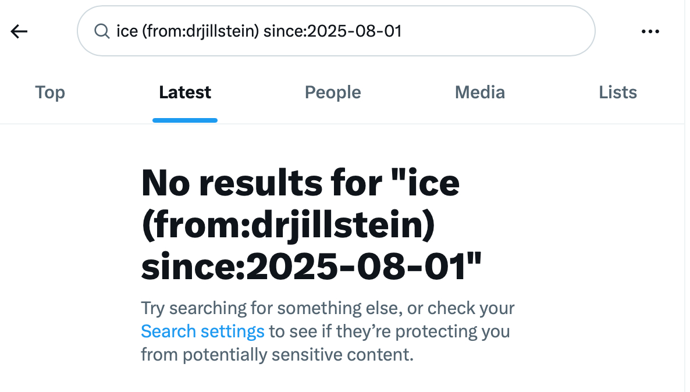
Task: Click "since:2025-08-01" in the heading
Action: (x=312, y=268)
